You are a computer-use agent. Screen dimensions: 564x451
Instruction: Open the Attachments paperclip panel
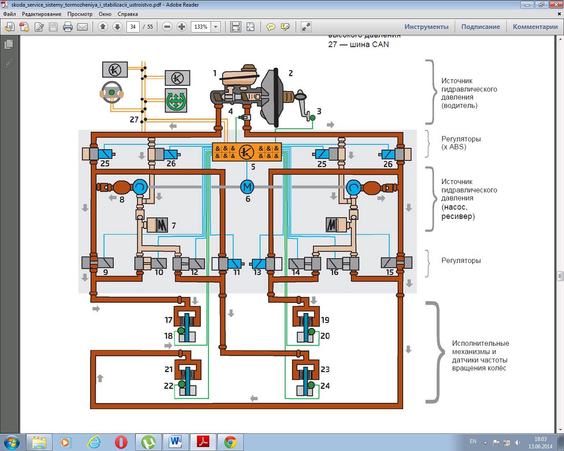(x=8, y=63)
